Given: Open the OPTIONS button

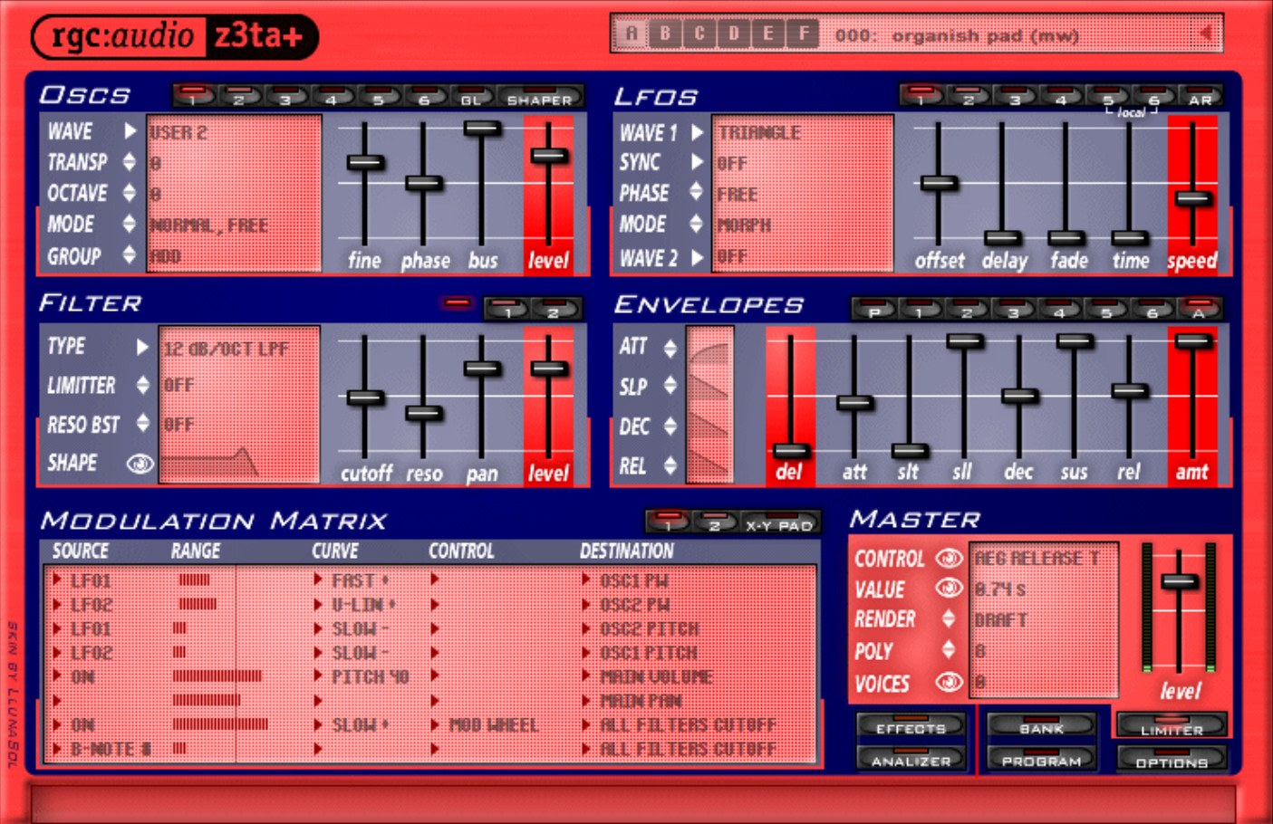Looking at the screenshot, I should tap(1172, 759).
